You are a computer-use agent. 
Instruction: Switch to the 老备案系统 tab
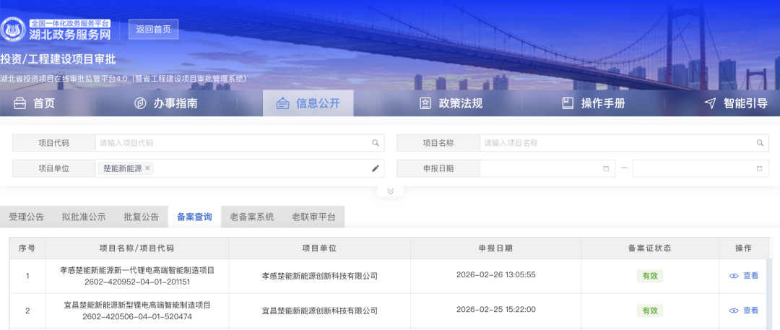(x=252, y=217)
